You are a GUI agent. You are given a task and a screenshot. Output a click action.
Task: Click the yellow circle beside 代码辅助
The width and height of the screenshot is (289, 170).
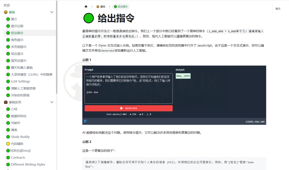[x=8, y=144]
